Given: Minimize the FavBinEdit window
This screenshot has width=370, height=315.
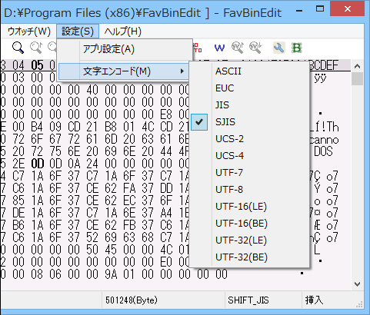Looking at the screenshot, I should coord(299,11).
